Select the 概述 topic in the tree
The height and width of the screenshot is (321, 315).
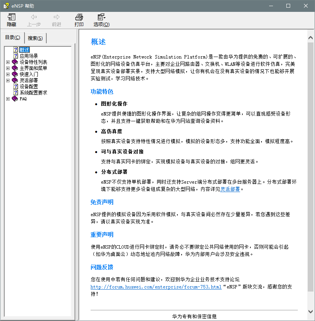click(24, 50)
